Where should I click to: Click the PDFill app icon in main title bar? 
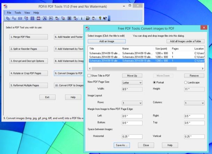pyautogui.click(x=6, y=6)
